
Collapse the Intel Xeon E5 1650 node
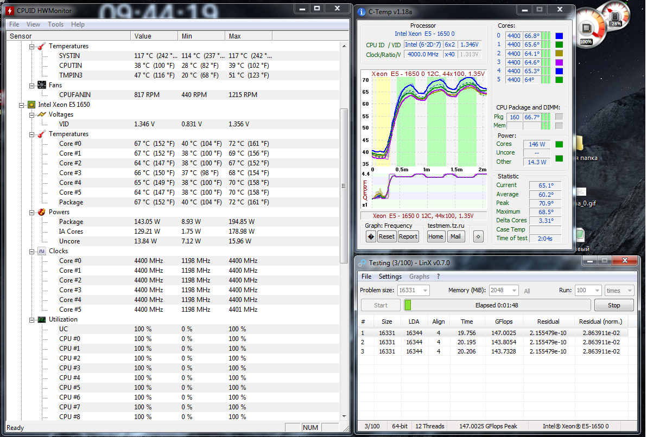coord(22,105)
